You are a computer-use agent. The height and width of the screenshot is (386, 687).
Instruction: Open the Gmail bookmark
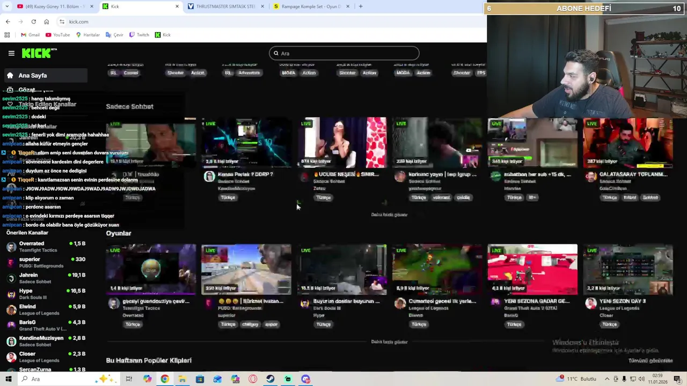click(30, 35)
